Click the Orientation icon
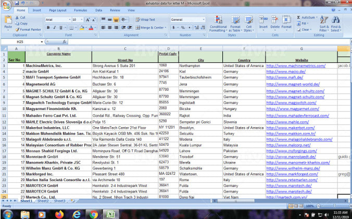 coord(123,20)
